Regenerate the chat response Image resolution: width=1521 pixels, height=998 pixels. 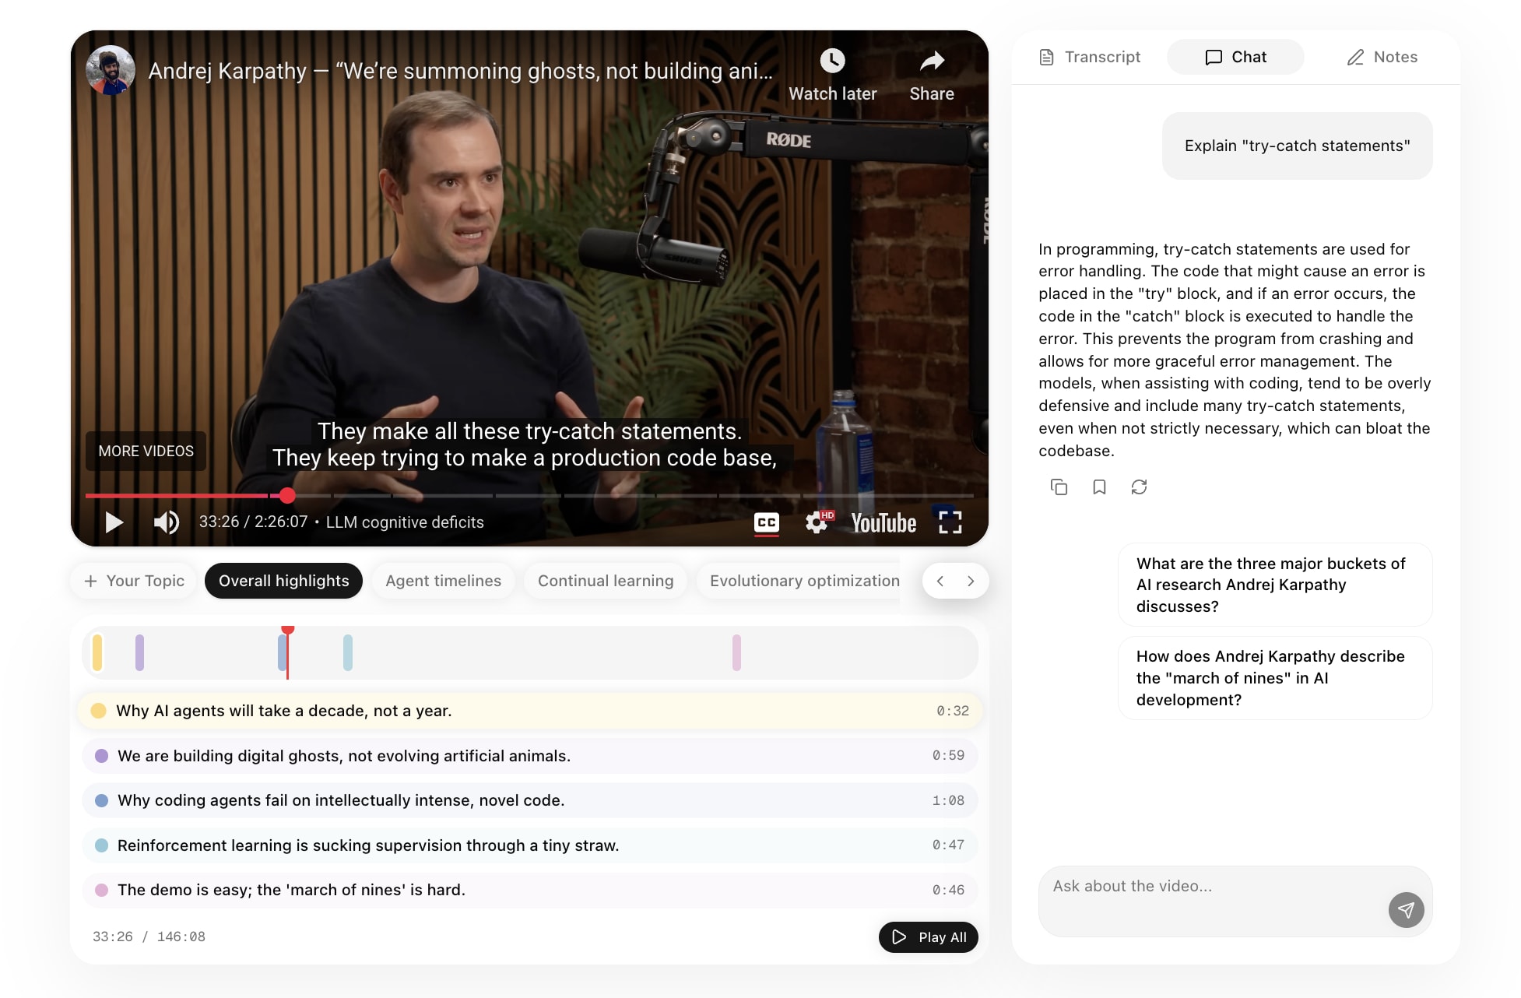(x=1139, y=487)
